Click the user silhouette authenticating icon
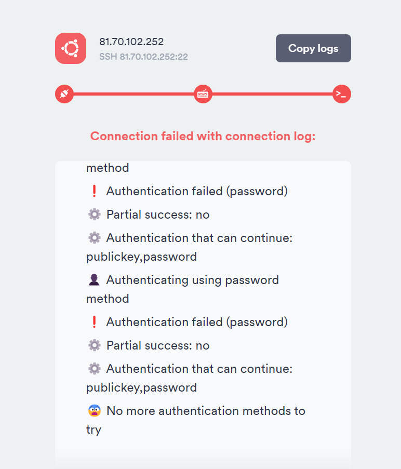 [94, 280]
